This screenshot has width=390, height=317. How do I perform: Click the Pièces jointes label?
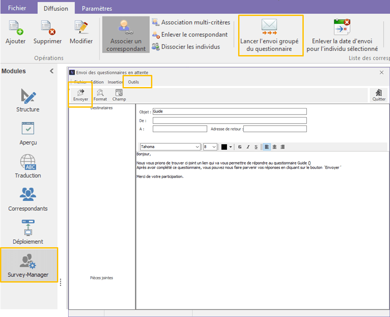coord(101,278)
